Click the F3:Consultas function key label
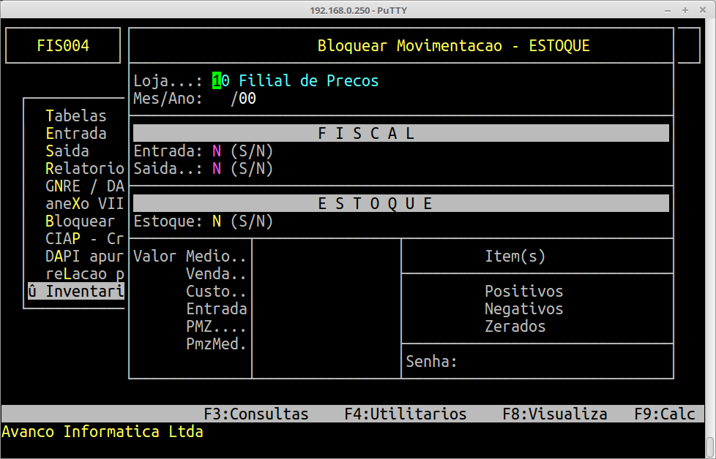Screen dimensions: 716x459 pyautogui.click(x=256, y=414)
